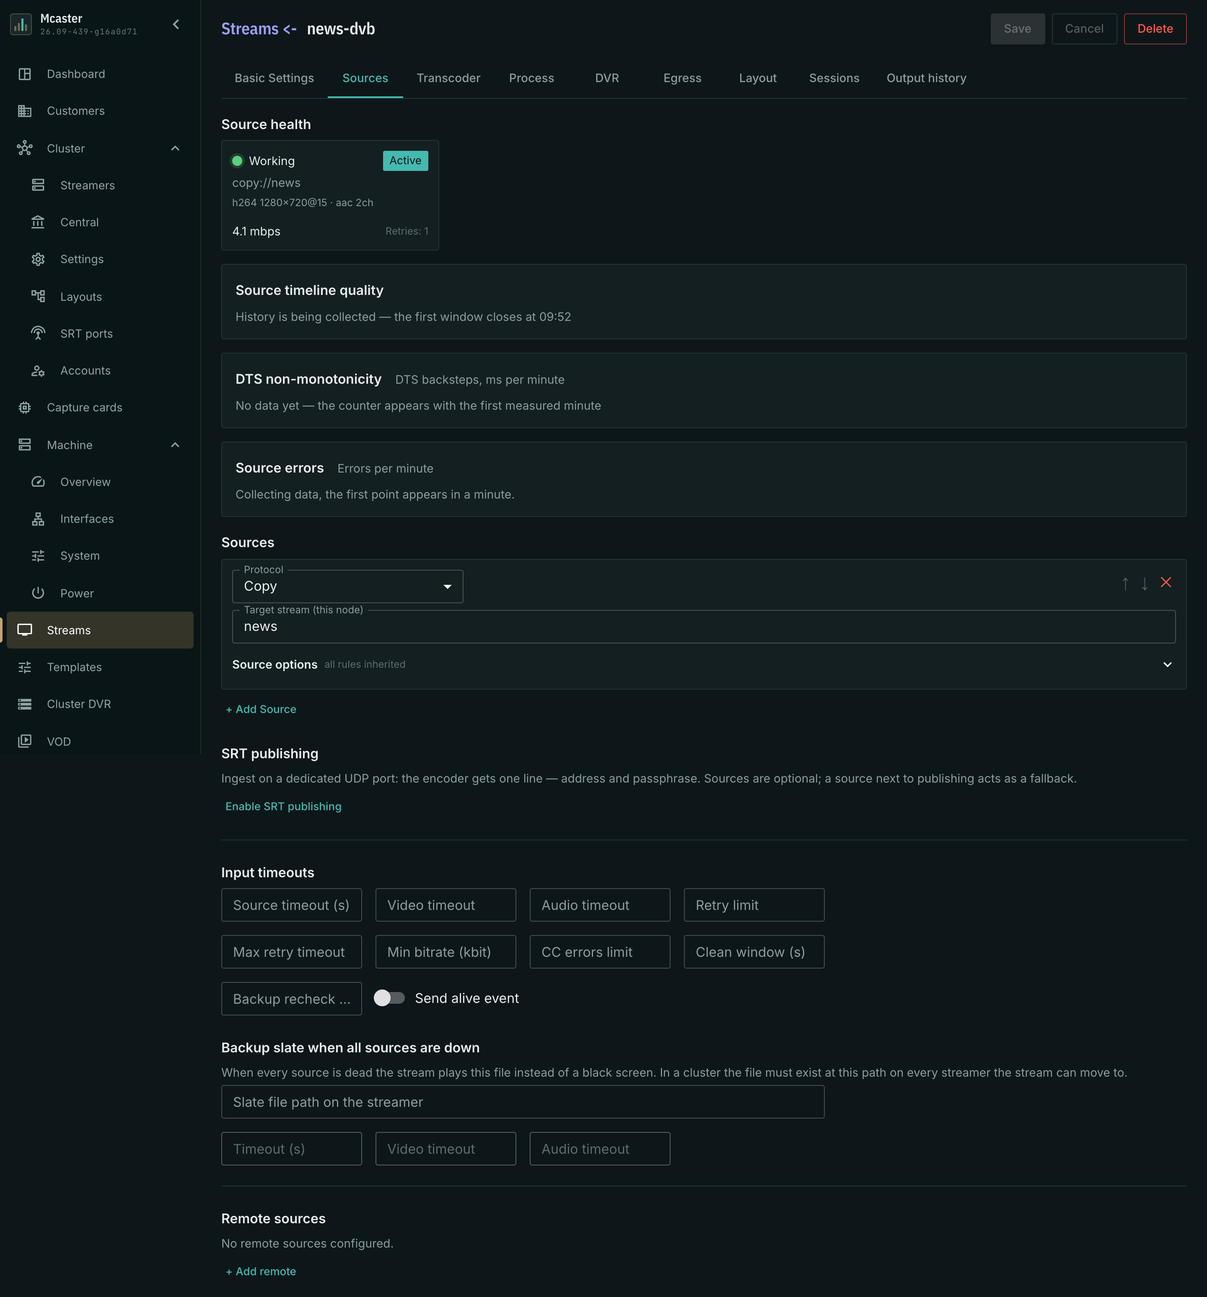1207x1297 pixels.
Task: Click the Templates sliders icon
Action: [x=25, y=667]
